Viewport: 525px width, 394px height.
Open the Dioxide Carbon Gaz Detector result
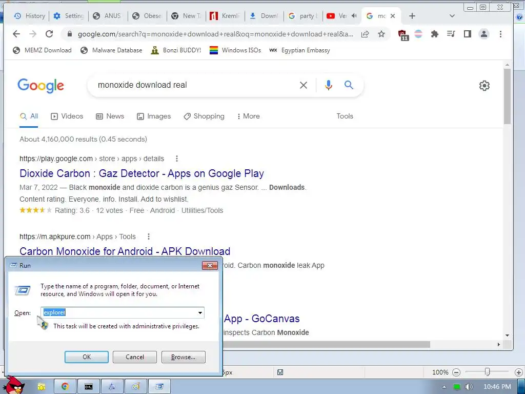click(x=142, y=173)
